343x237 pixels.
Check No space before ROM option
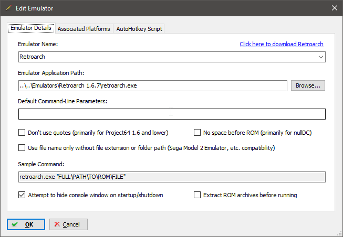pos(197,133)
